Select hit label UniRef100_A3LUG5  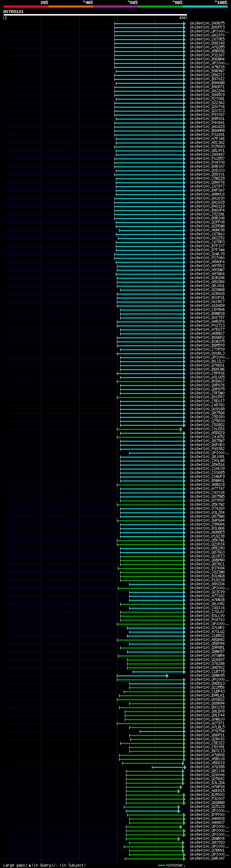coord(207,377)
